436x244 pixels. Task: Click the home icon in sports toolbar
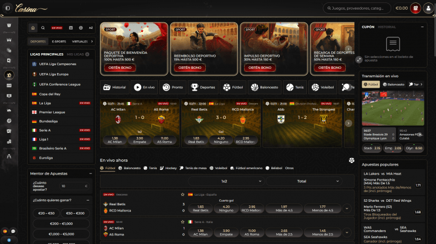(33, 28)
